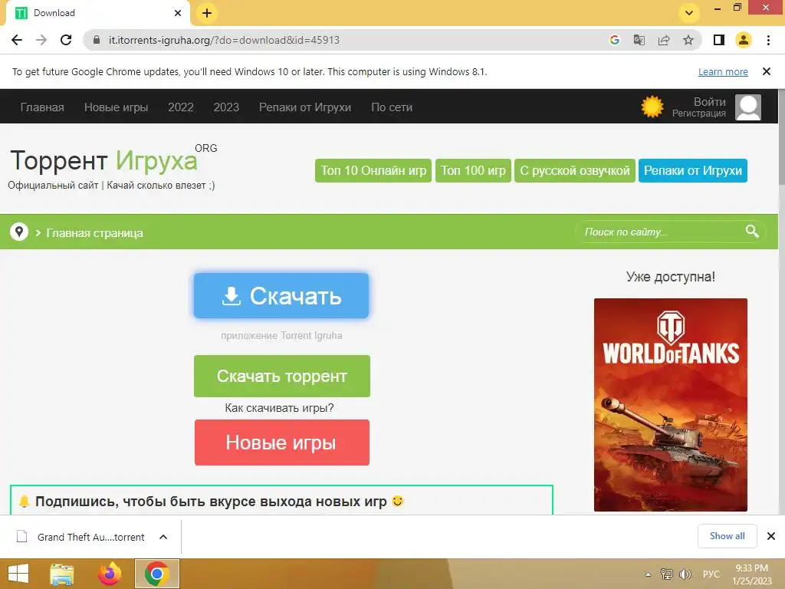This screenshot has height=589, width=785.
Task: Open network icon in system tray
Action: point(666,574)
